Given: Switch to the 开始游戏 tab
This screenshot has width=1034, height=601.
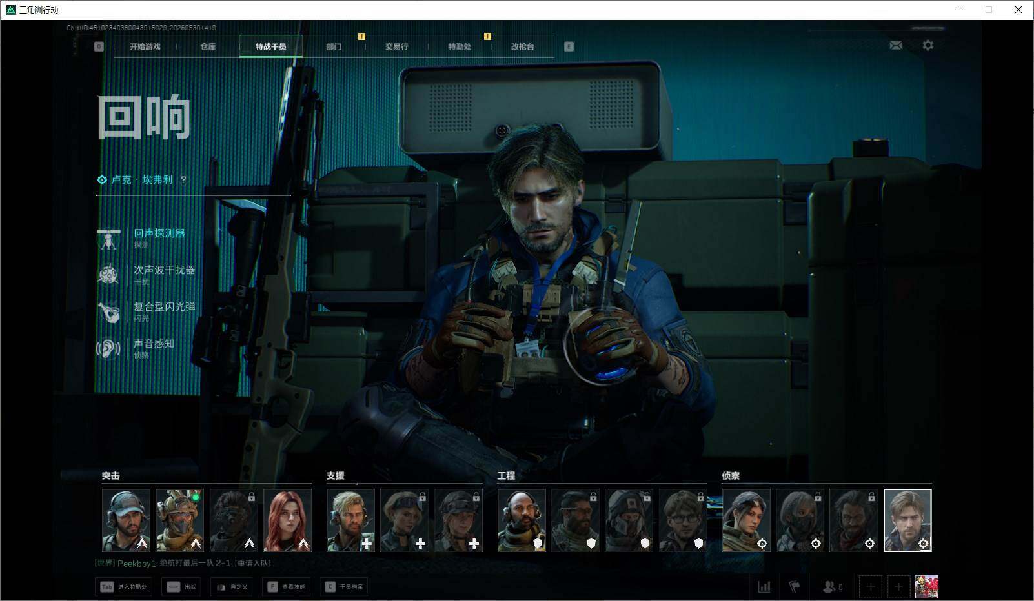Looking at the screenshot, I should click(145, 46).
